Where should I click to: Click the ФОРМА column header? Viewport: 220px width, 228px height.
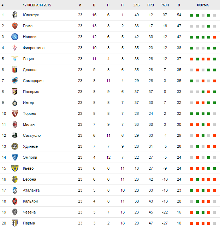[203, 5]
